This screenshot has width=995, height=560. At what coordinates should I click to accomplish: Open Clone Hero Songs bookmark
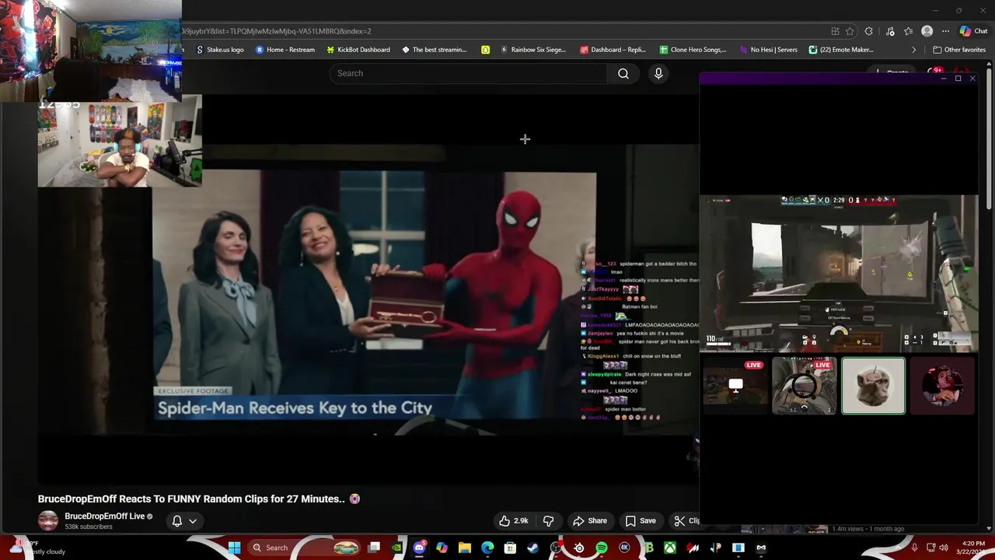point(693,50)
